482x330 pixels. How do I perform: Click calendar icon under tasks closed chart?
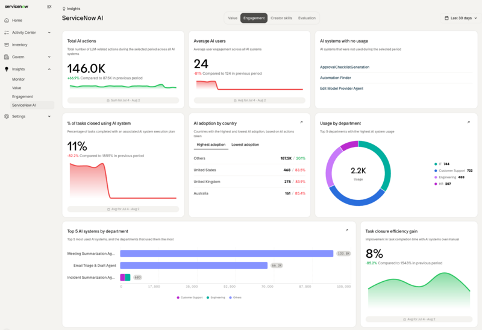coord(108,209)
